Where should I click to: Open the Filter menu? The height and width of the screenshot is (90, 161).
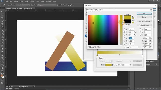click(37, 1)
